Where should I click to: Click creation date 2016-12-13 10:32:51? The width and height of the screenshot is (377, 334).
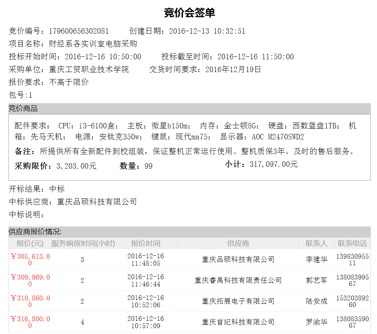(207, 31)
